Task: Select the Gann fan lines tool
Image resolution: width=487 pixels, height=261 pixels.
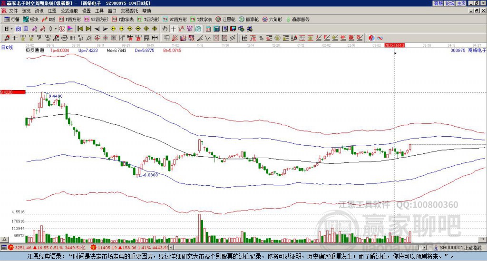Action: [x=175, y=38]
